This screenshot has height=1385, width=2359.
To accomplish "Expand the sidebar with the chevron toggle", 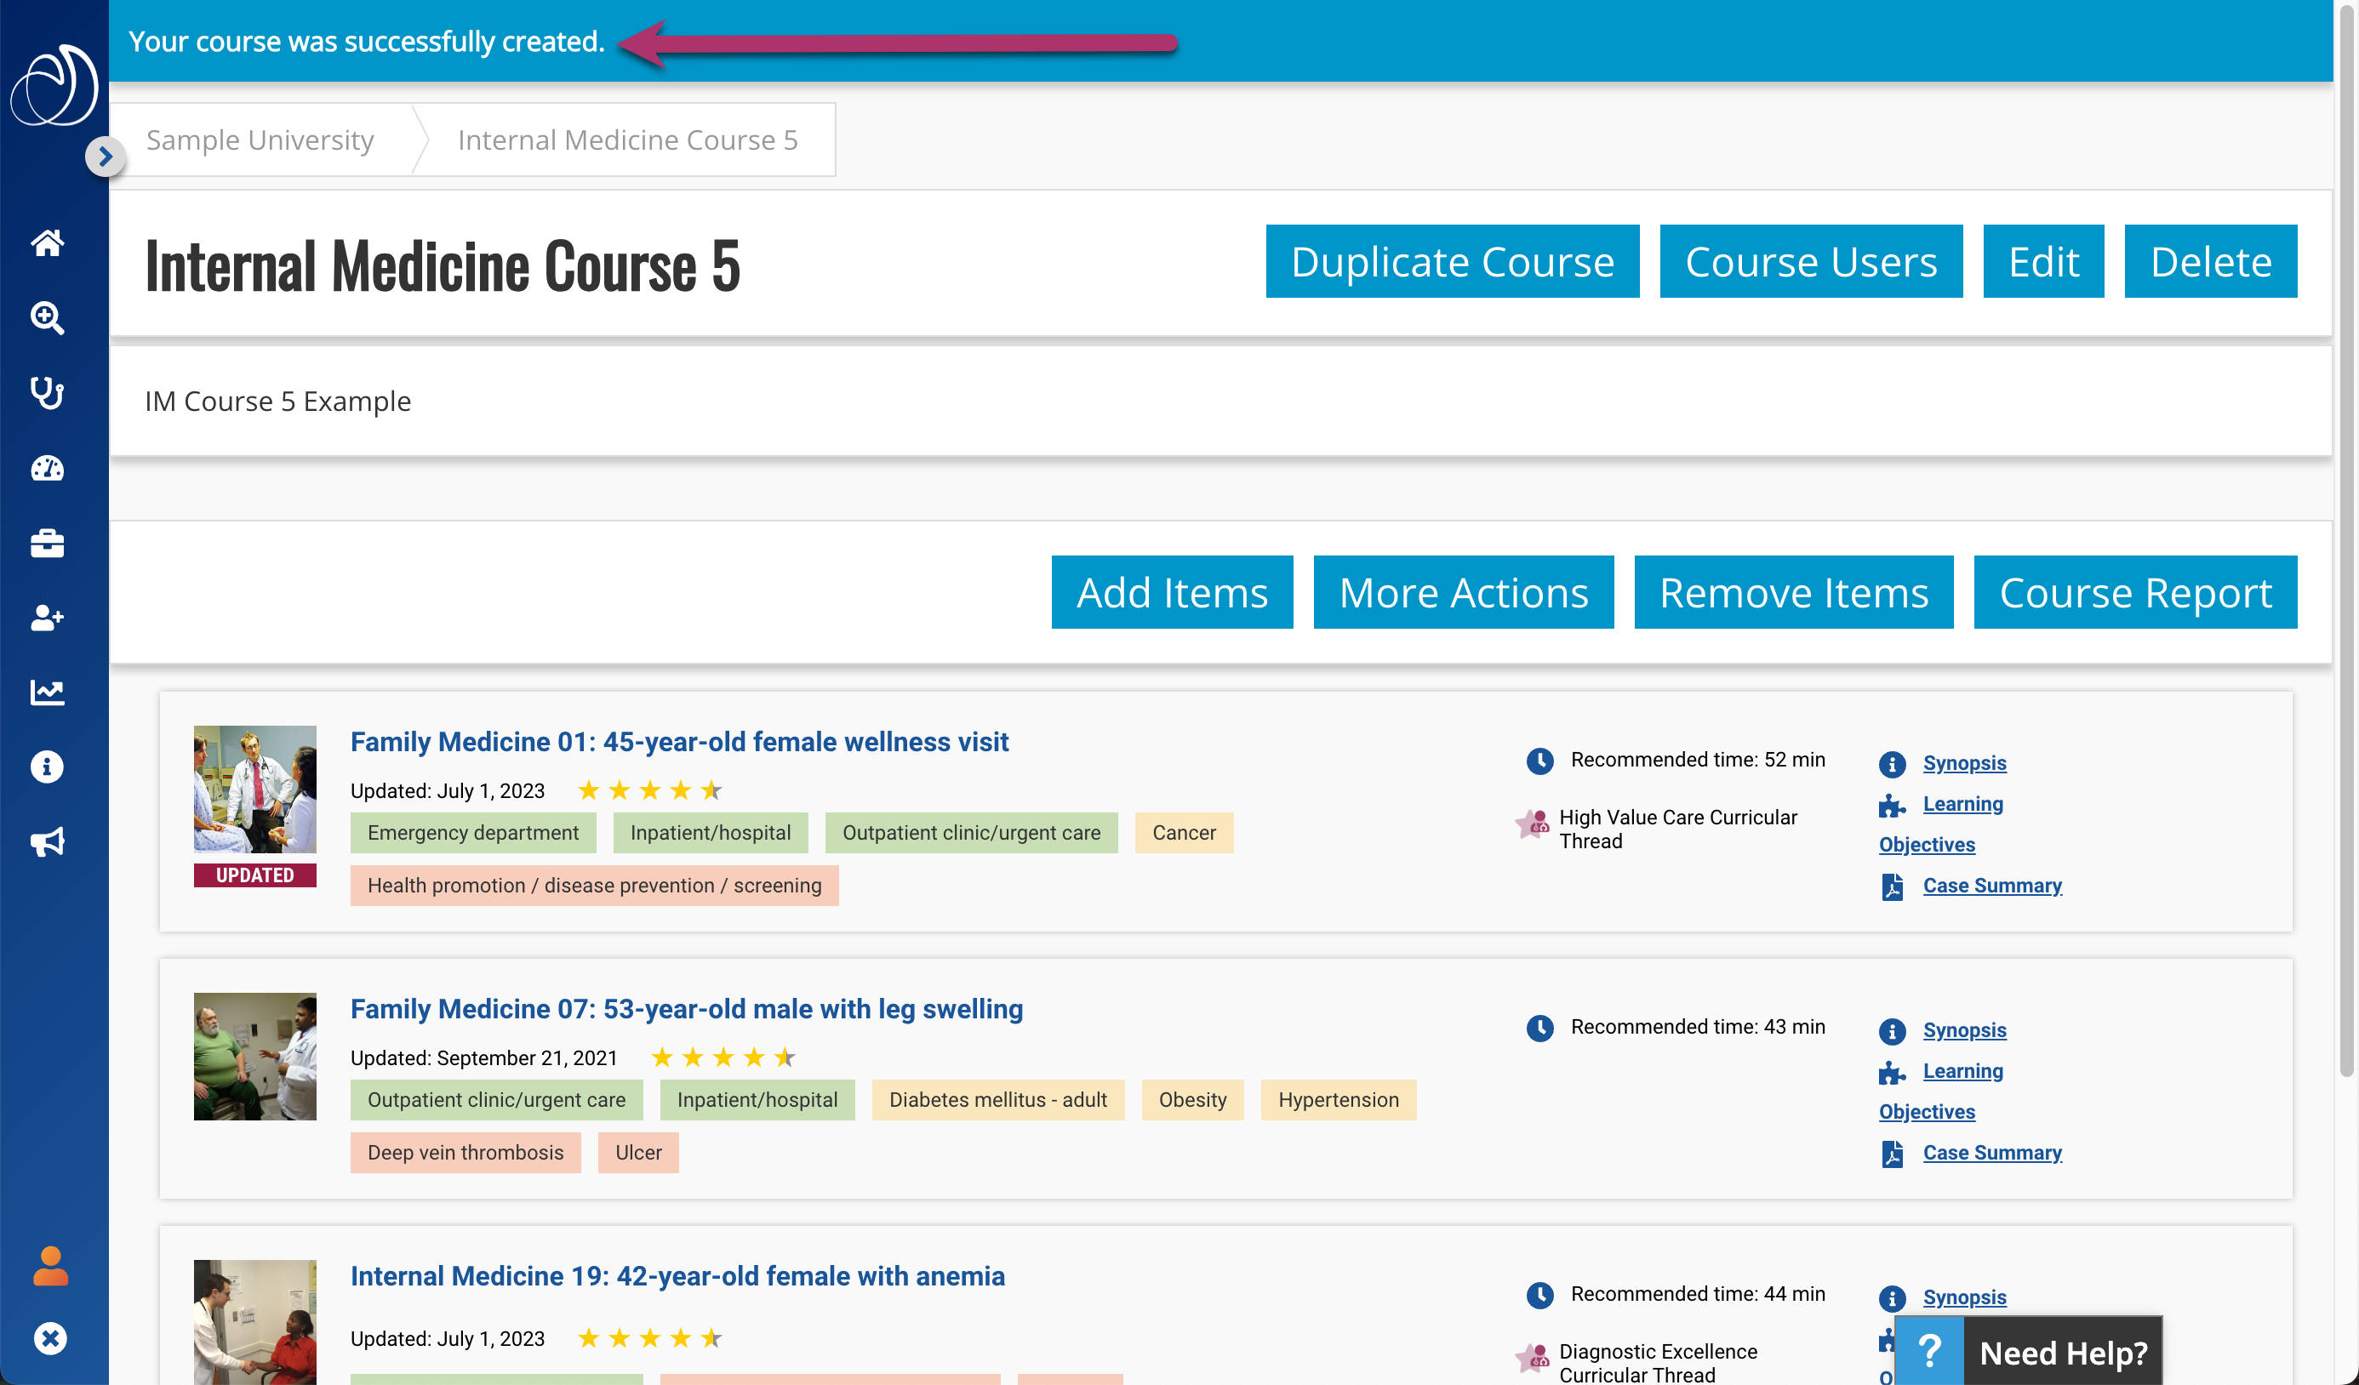I will tap(105, 157).
